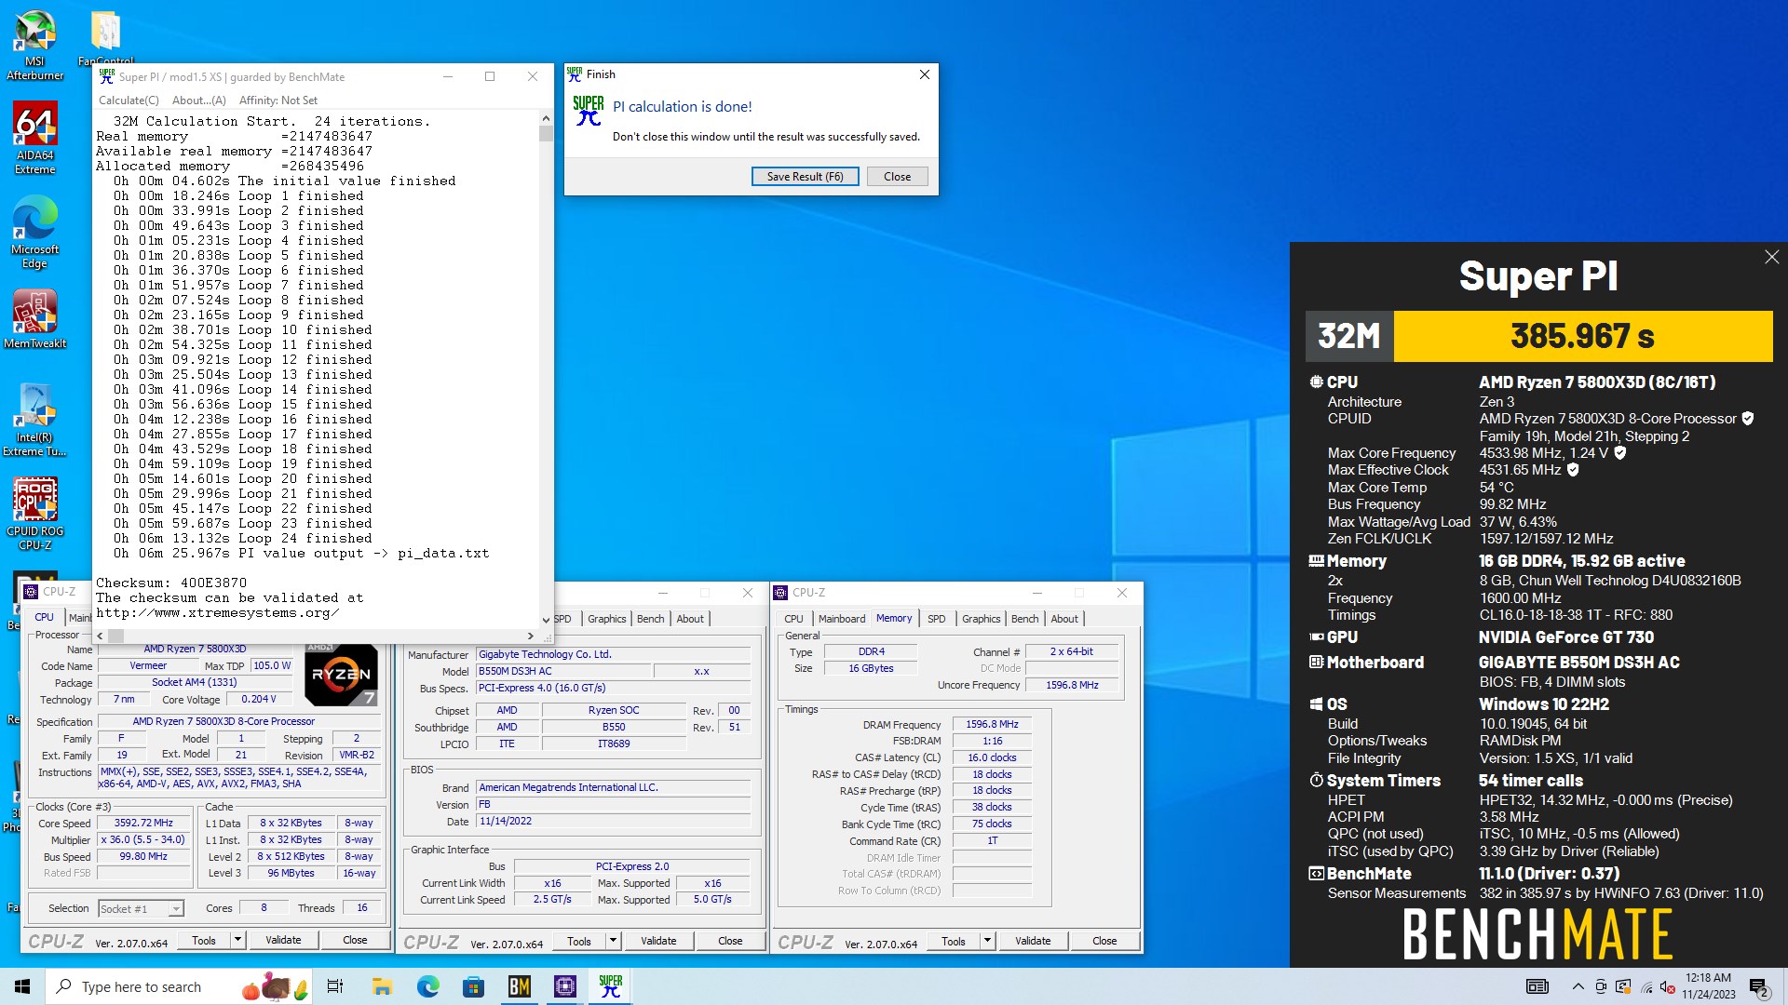
Task: Open network status in system tray
Action: point(1646,987)
